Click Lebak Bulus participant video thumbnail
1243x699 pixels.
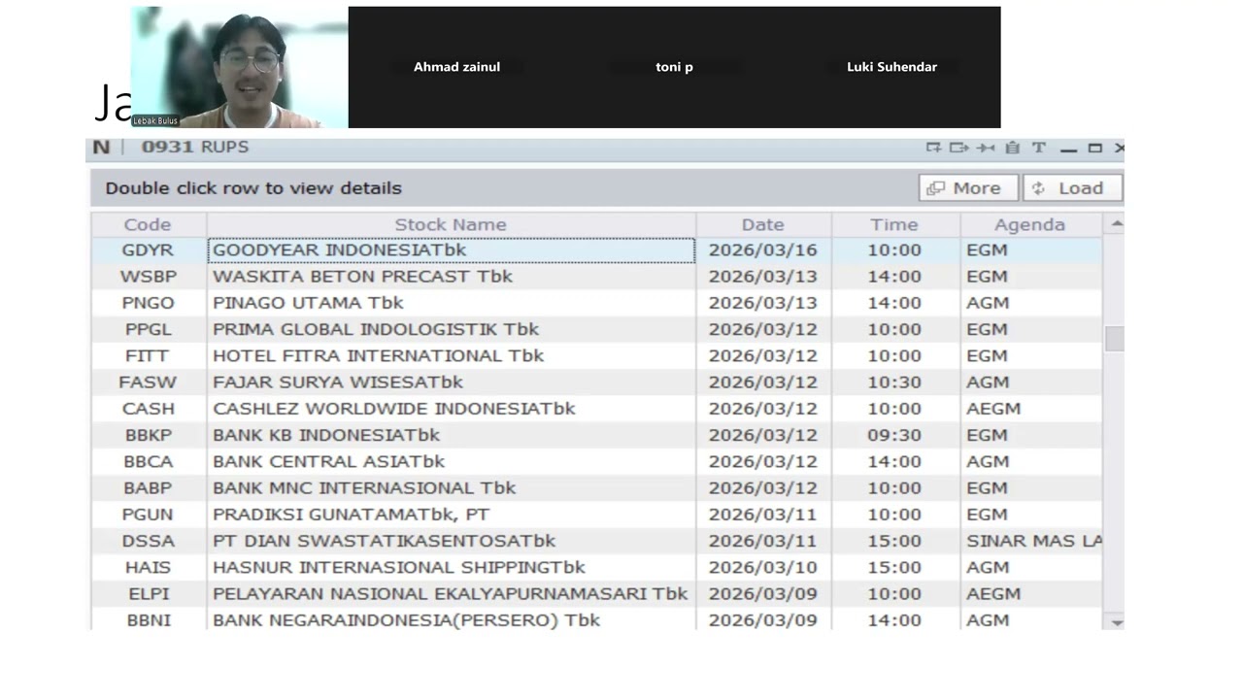[239, 67]
